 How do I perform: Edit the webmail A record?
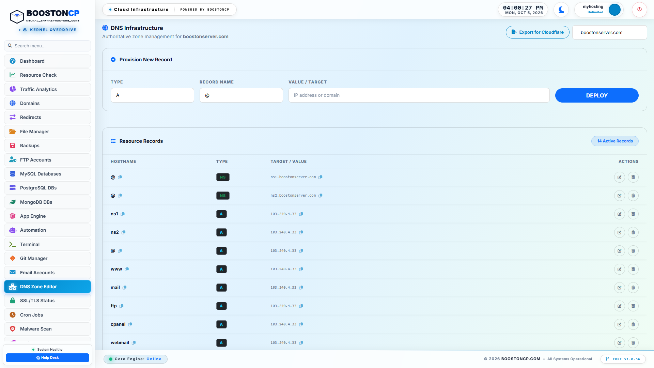click(x=619, y=343)
